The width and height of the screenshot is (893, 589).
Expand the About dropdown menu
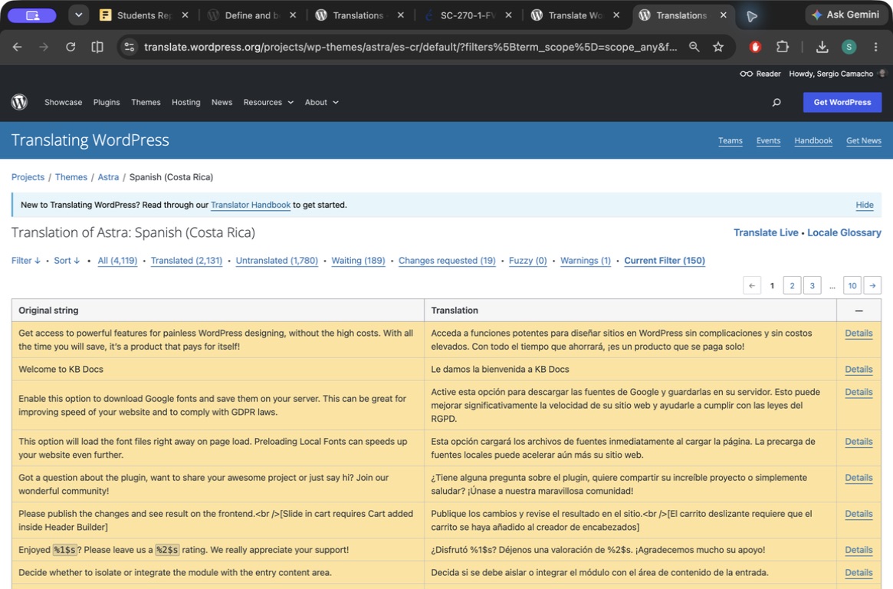[x=321, y=102]
